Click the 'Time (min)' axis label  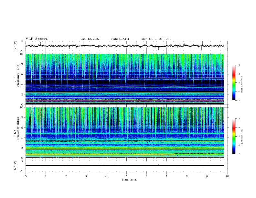(129, 180)
